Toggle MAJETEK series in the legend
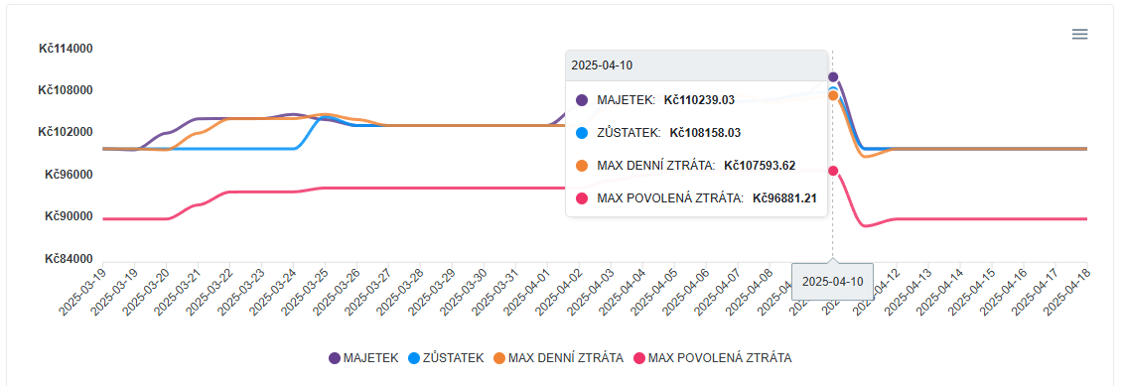Image resolution: width=1121 pixels, height=386 pixels. click(363, 358)
